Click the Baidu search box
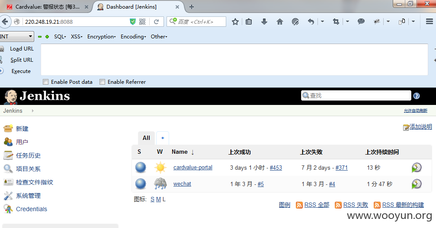The width and height of the screenshot is (436, 228). [x=196, y=22]
